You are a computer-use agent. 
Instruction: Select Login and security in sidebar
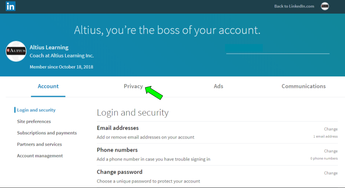coord(36,110)
